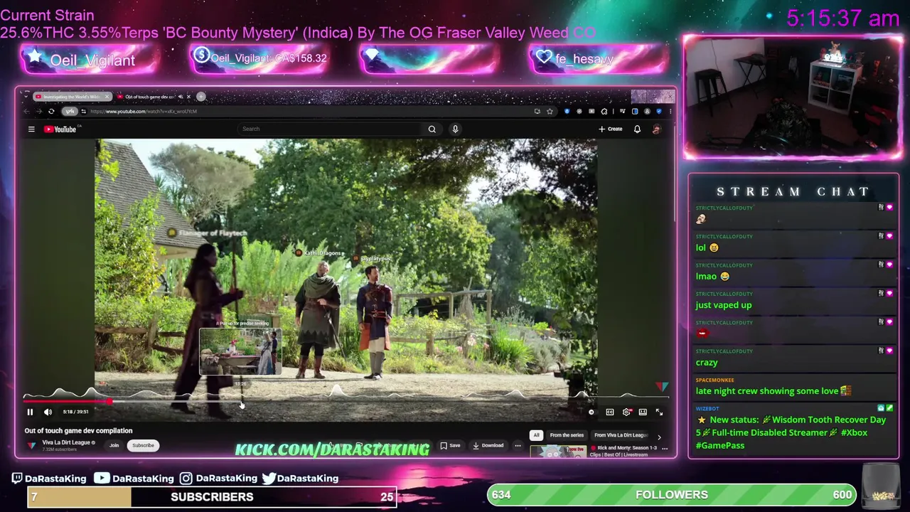The width and height of the screenshot is (910, 512).
Task: Enter fullscreen in the video player
Action: click(659, 412)
